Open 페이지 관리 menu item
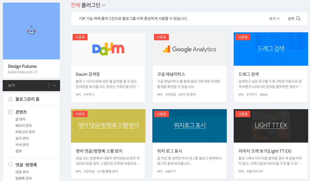Image resolution: width=310 pixels, height=181 pixels. 23,125
